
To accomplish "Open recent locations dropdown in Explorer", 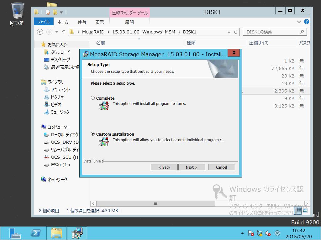I will (56, 32).
